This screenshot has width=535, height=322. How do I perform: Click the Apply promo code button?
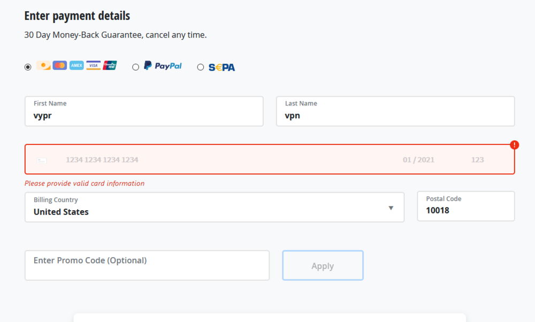[x=323, y=266]
